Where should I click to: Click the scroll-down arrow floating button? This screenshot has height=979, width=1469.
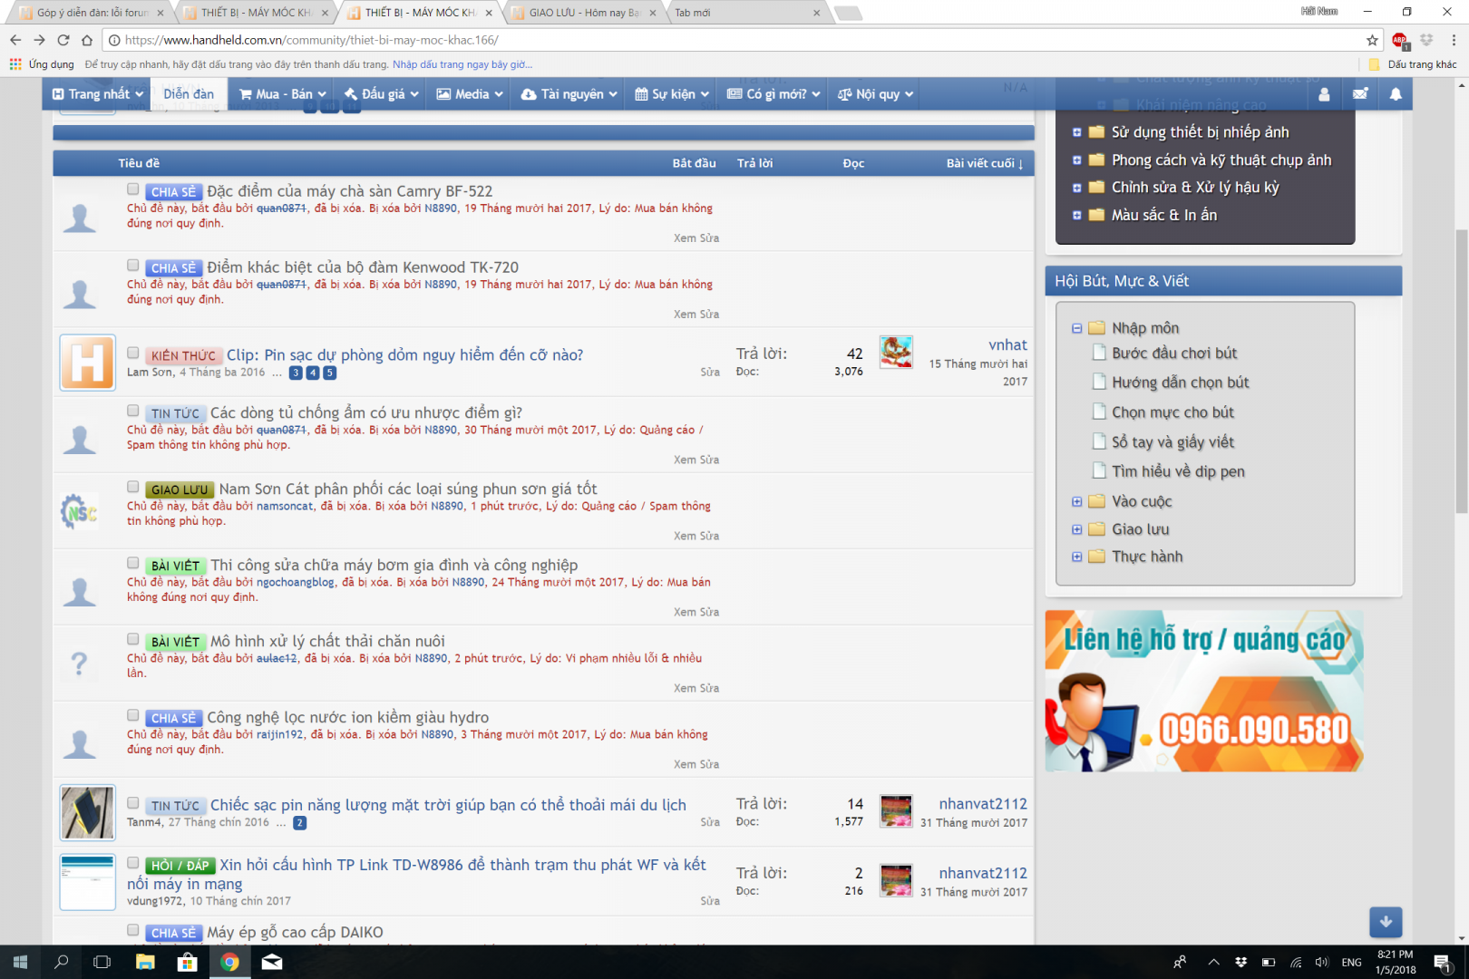point(1386,922)
